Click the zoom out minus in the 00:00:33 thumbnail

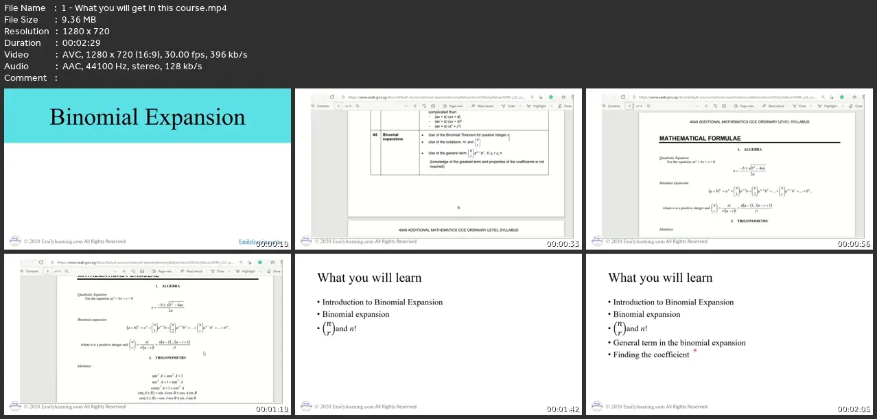pyautogui.click(x=406, y=106)
